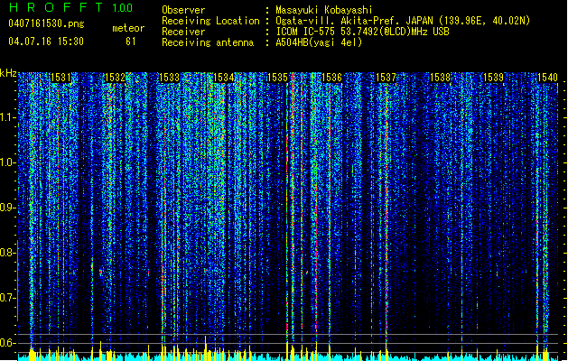
Task: Click the 1.0 frequency axis label
Action: coord(8,162)
